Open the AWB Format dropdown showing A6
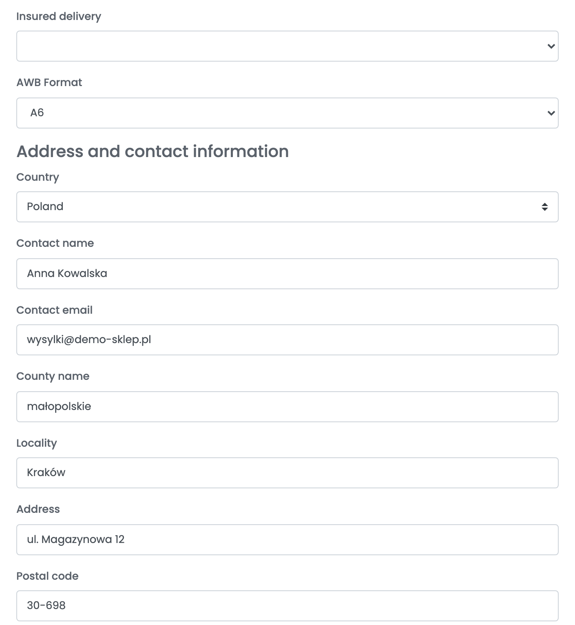Viewport: 575px width, 625px height. (x=287, y=113)
